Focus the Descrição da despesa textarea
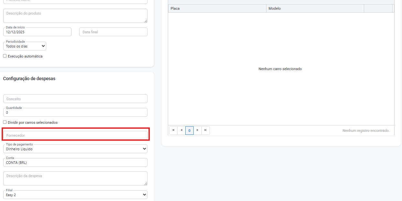 pos(75,178)
